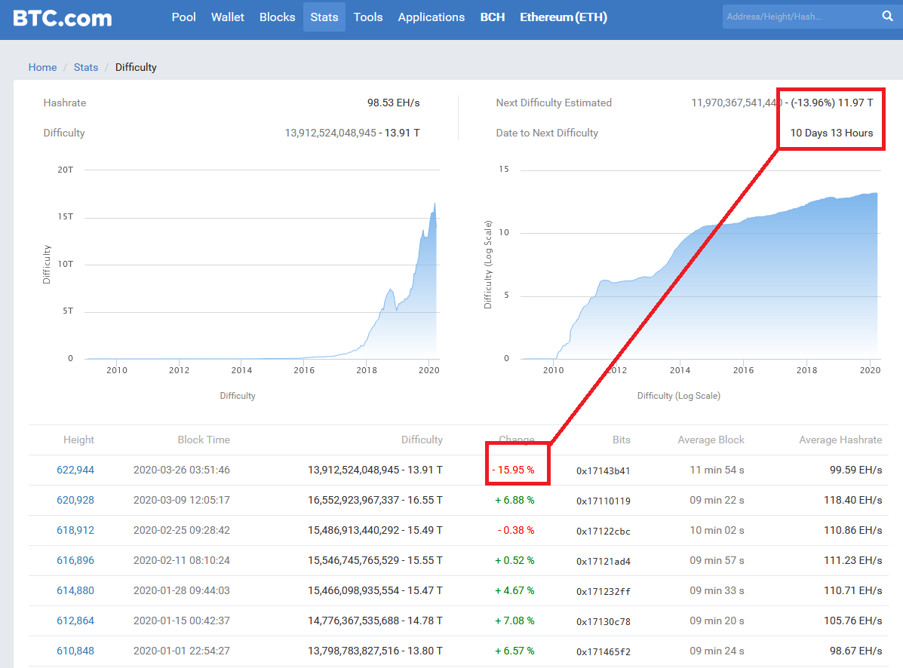Open the Blocks menu

[277, 17]
